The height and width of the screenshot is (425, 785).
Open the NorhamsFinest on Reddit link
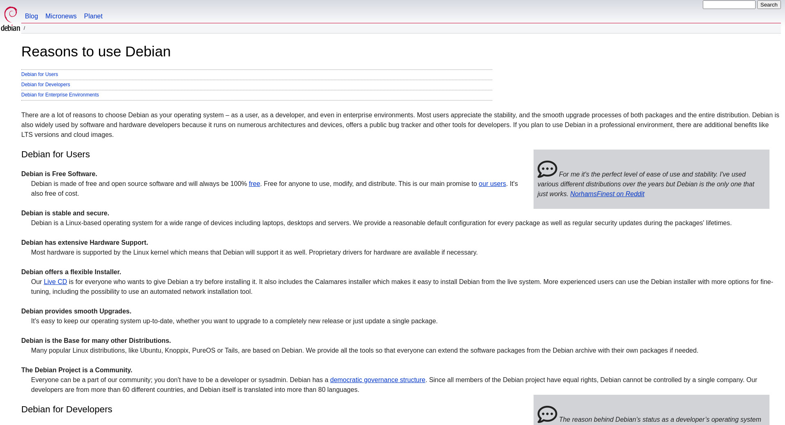607,194
